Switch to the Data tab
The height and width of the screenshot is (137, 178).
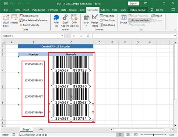[63, 10]
